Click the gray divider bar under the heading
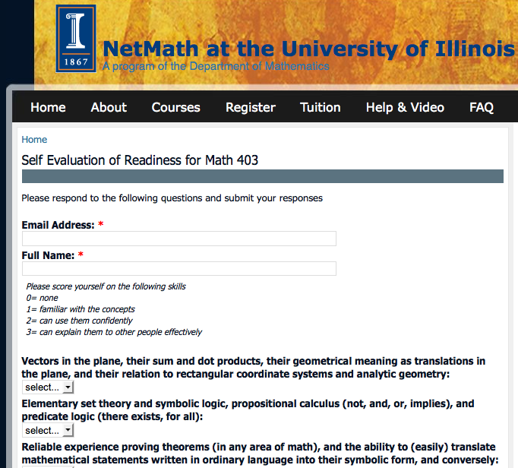Image resolution: width=518 pixels, height=468 pixels. [263, 176]
